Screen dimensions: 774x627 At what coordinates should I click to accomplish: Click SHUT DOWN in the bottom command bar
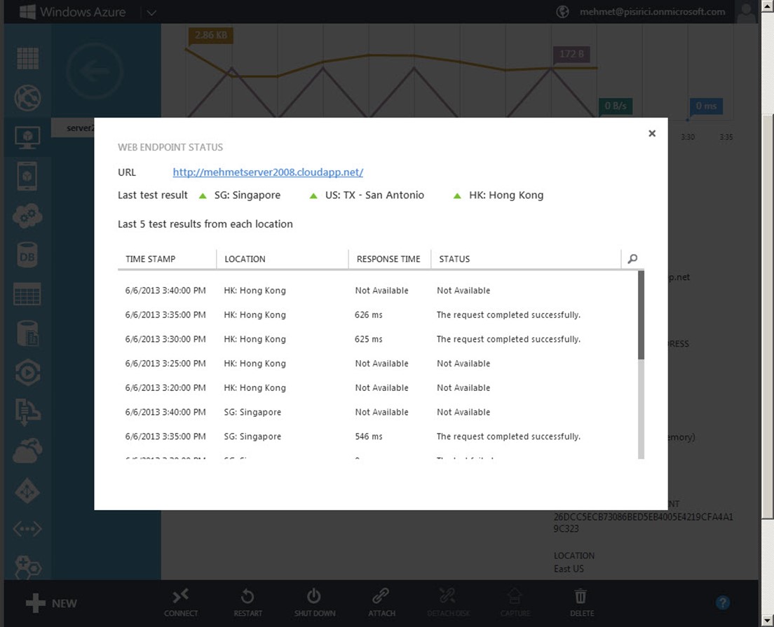pyautogui.click(x=314, y=602)
